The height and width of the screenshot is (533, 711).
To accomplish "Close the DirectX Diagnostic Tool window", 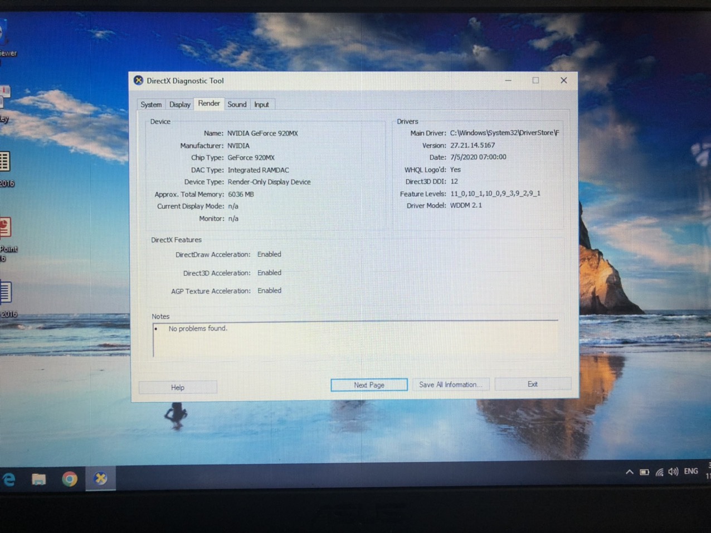I will coord(563,80).
